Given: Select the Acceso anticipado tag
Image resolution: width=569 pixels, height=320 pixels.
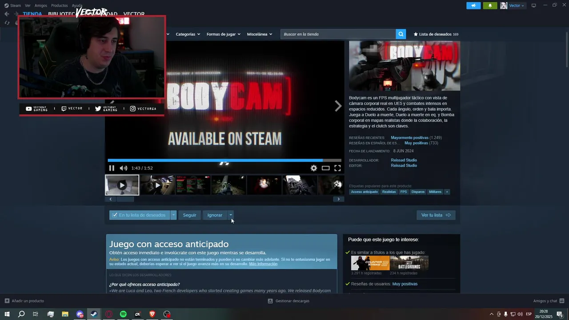Looking at the screenshot, I should (364, 192).
